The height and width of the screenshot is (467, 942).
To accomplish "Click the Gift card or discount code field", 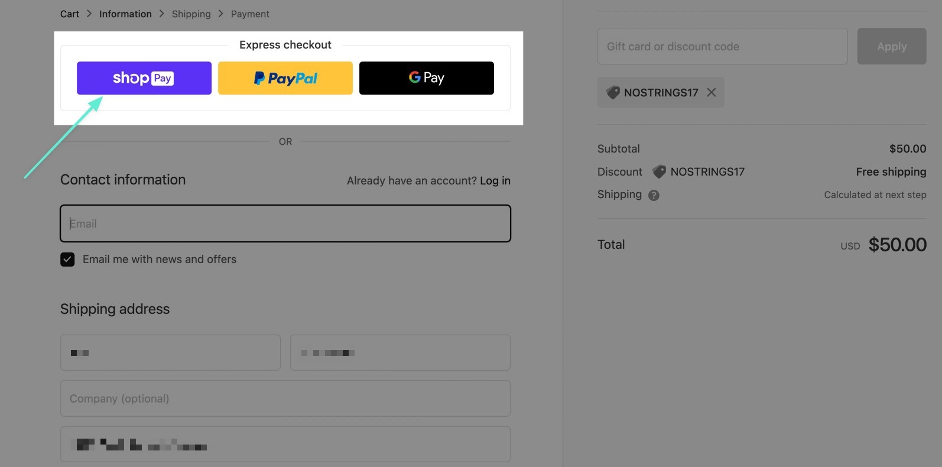I will tap(722, 47).
